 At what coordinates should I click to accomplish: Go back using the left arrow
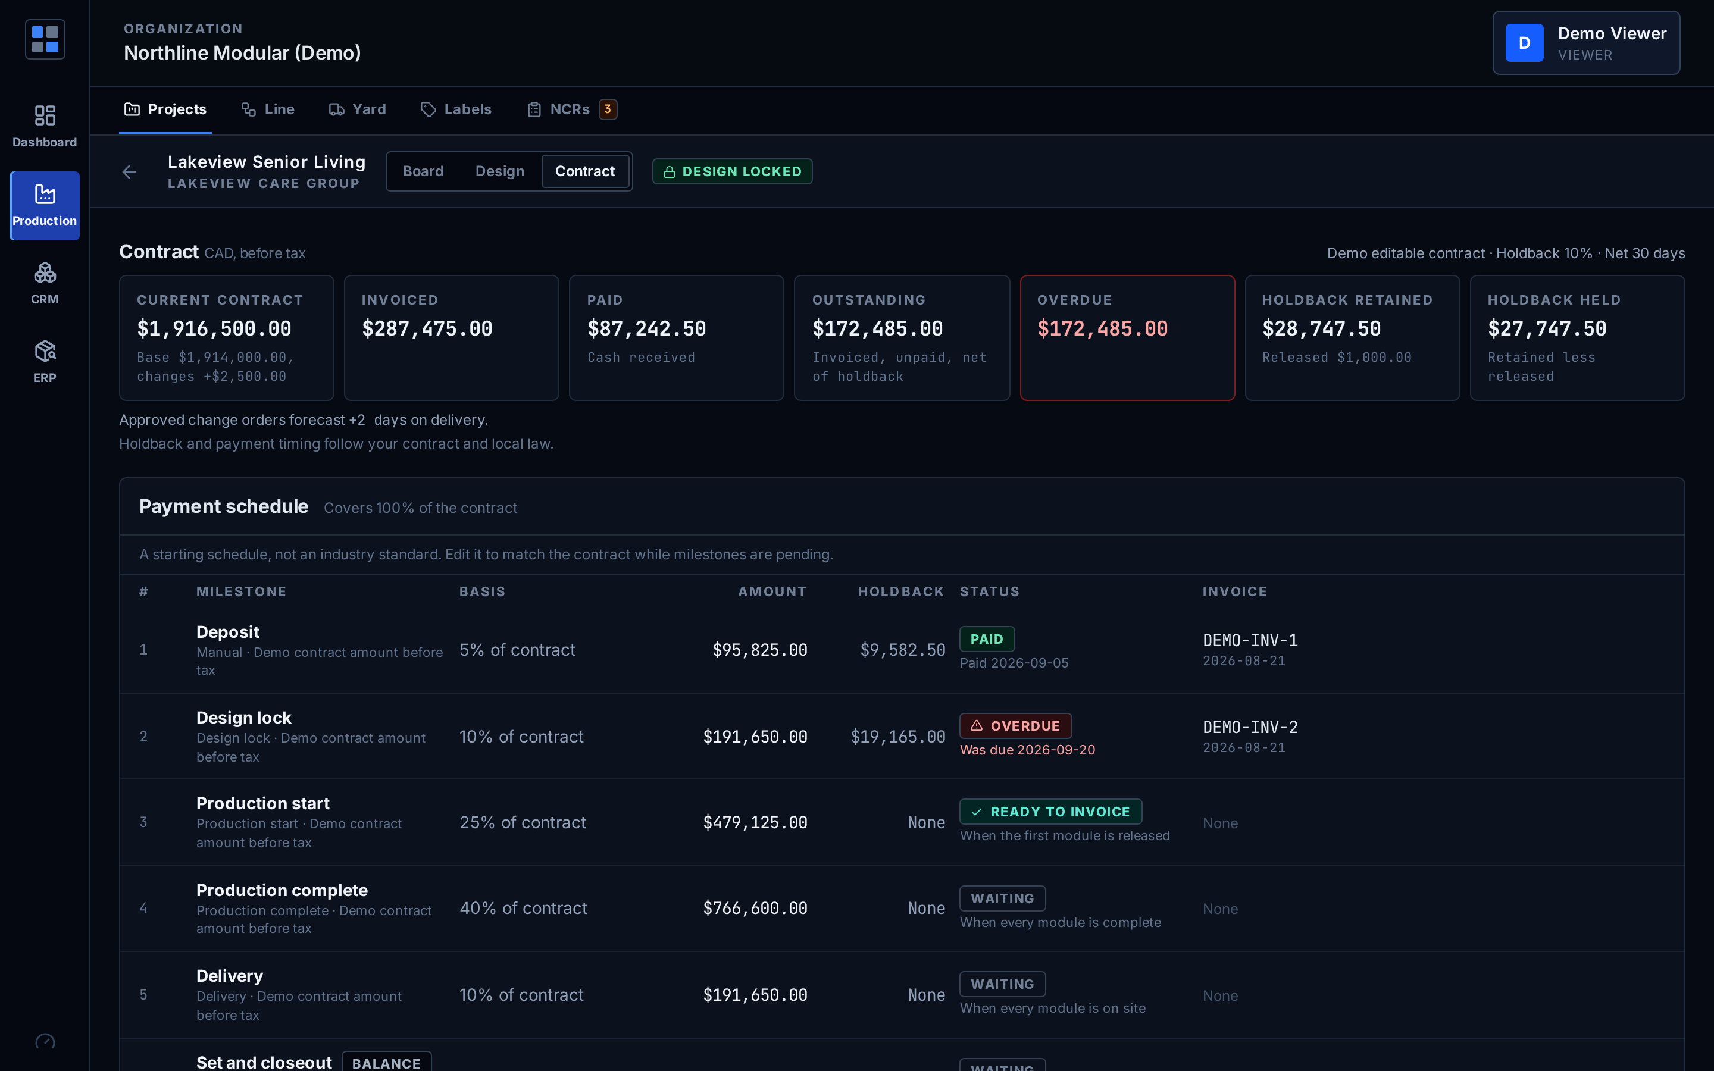[129, 172]
